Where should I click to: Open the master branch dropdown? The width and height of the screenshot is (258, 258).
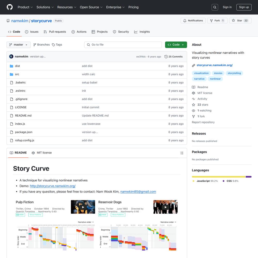coord(18,45)
